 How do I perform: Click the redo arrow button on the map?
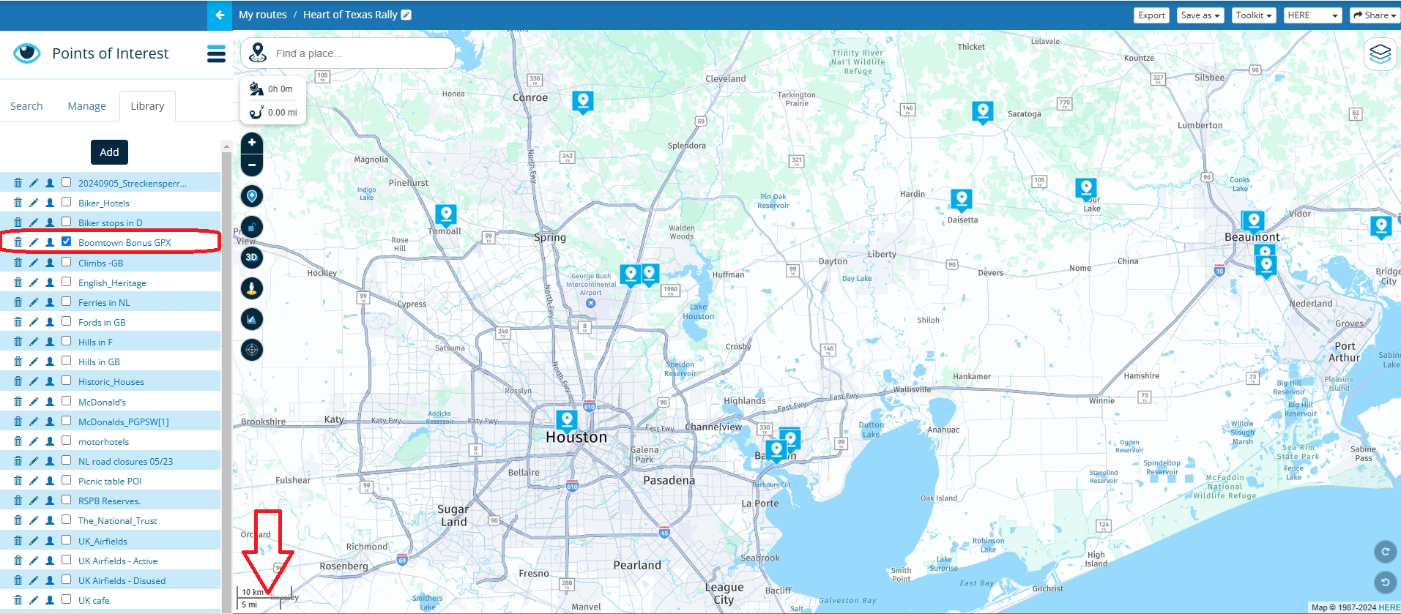(x=1384, y=552)
